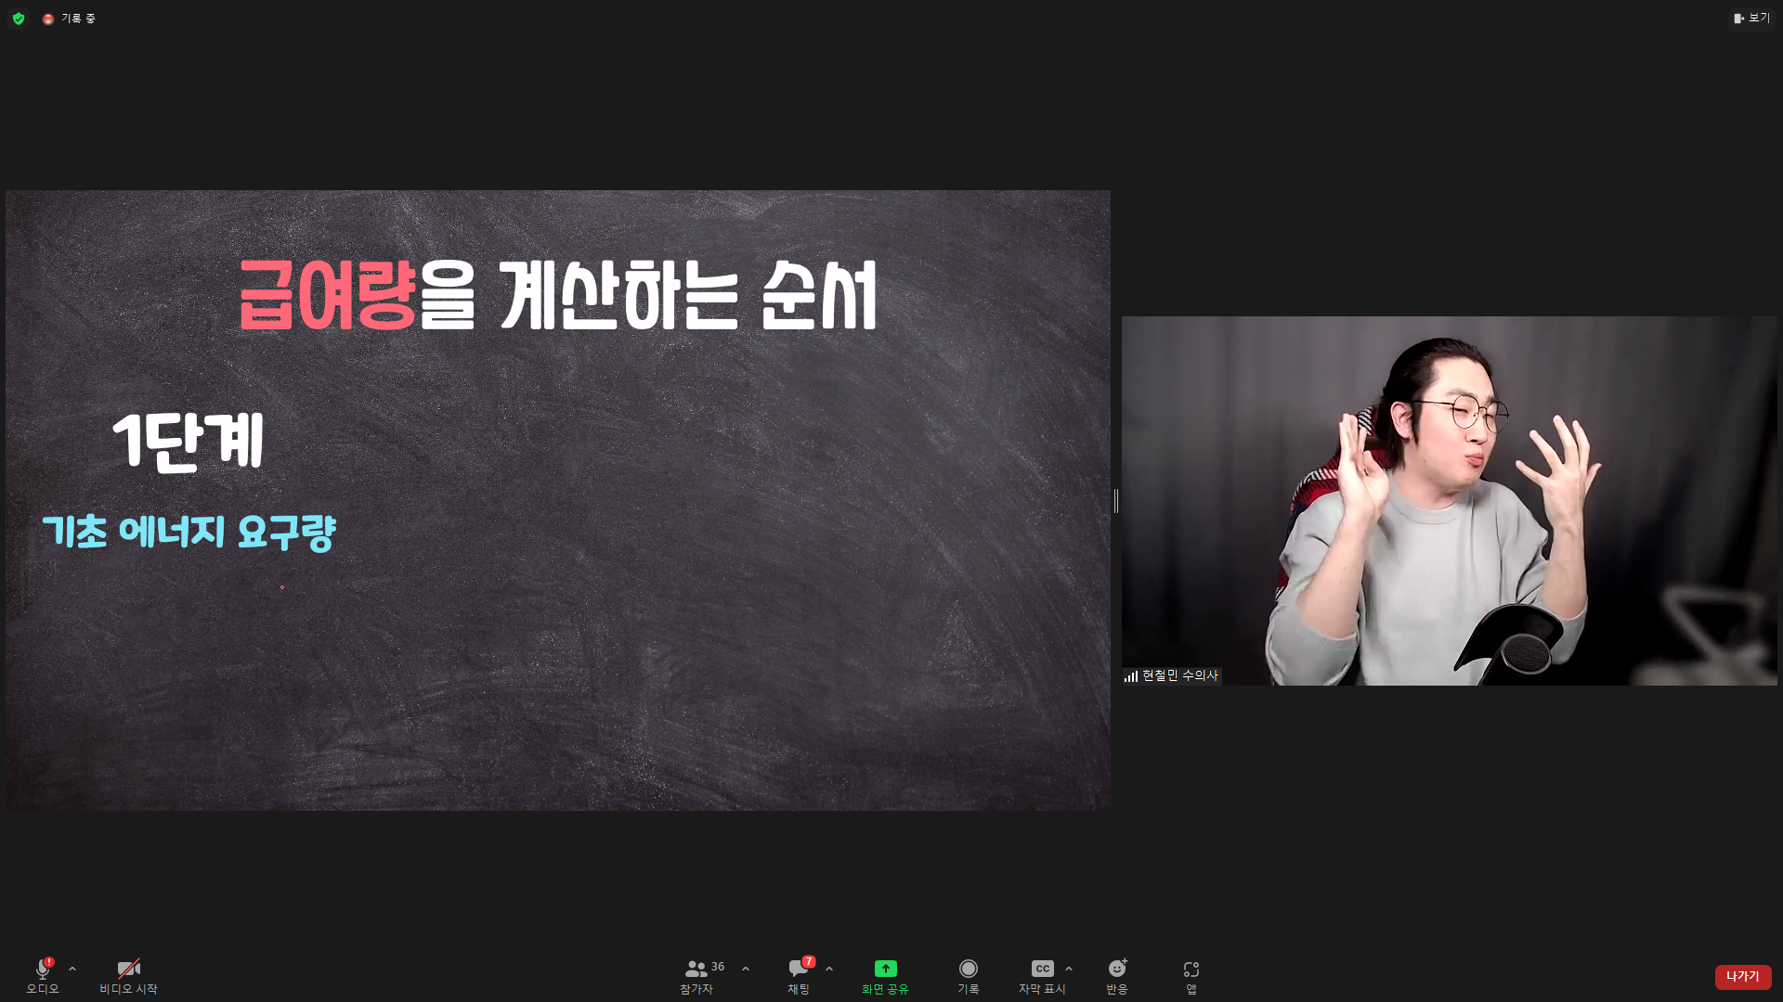The image size is (1783, 1002).
Task: Click the slide text '기초 에너지 요구량'
Action: coord(189,533)
